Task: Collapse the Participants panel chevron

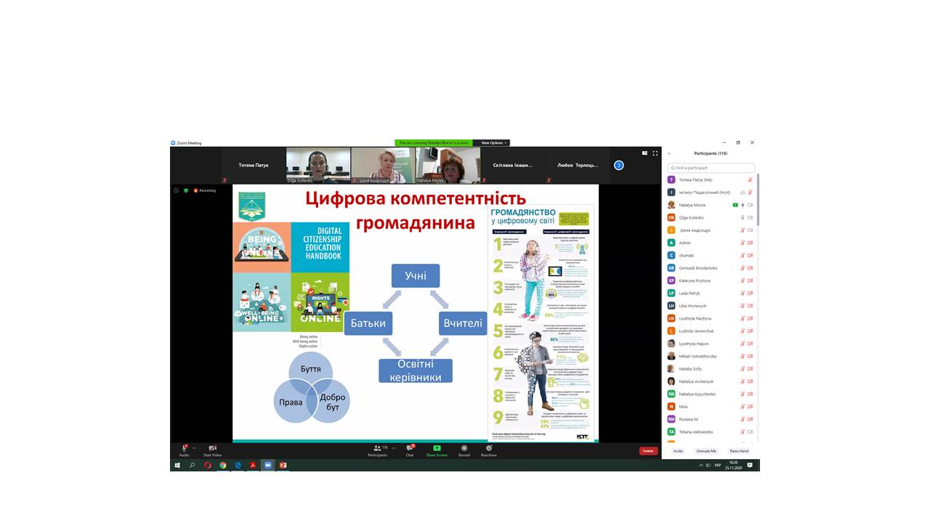Action: pyautogui.click(x=669, y=153)
